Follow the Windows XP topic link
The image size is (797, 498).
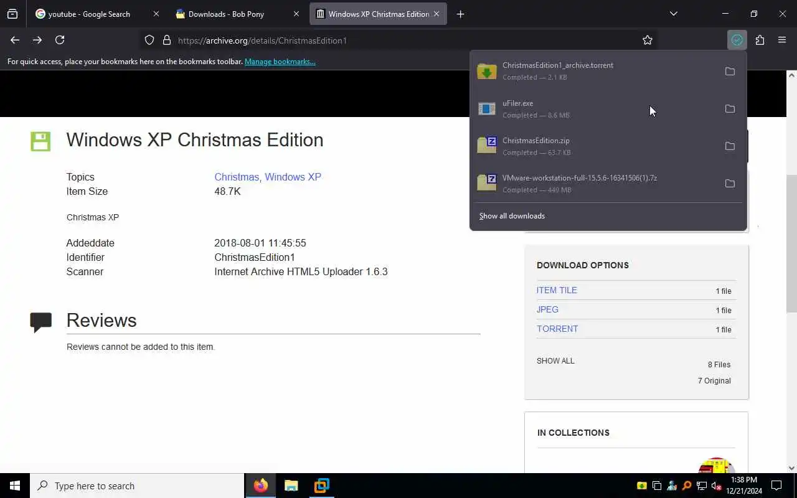coord(293,177)
